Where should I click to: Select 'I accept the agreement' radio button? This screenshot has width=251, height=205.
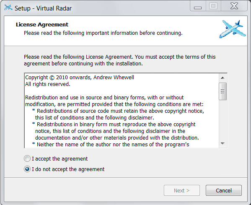(x=27, y=158)
